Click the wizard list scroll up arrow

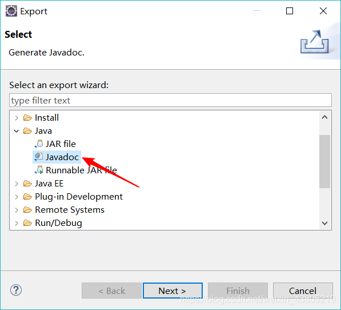click(x=324, y=117)
